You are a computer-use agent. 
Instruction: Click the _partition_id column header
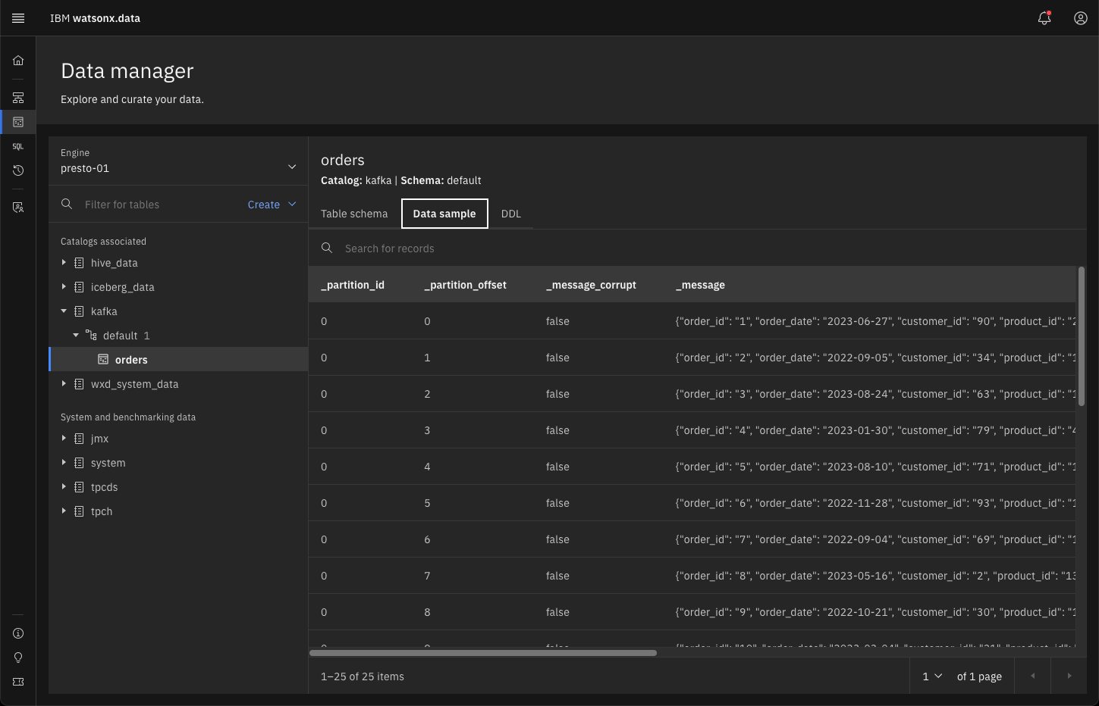coord(353,285)
